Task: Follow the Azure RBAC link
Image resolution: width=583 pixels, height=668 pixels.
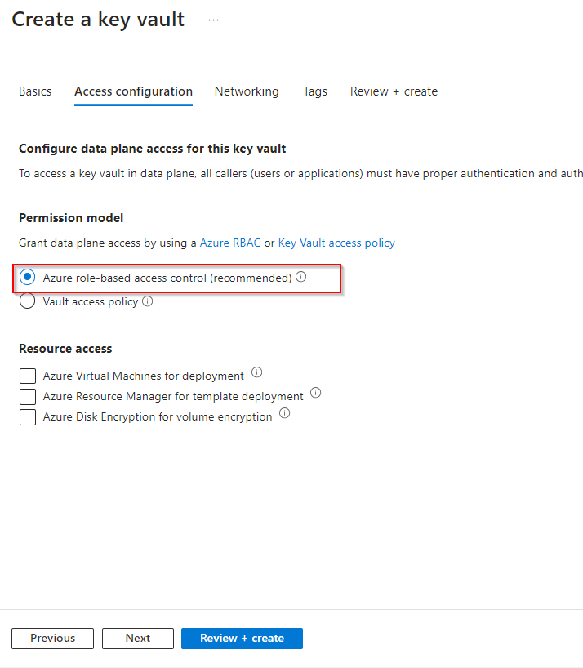Action: click(230, 243)
